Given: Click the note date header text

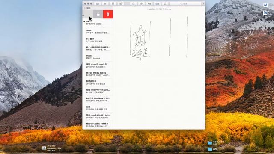Looking at the screenshot, I should coord(159,9).
